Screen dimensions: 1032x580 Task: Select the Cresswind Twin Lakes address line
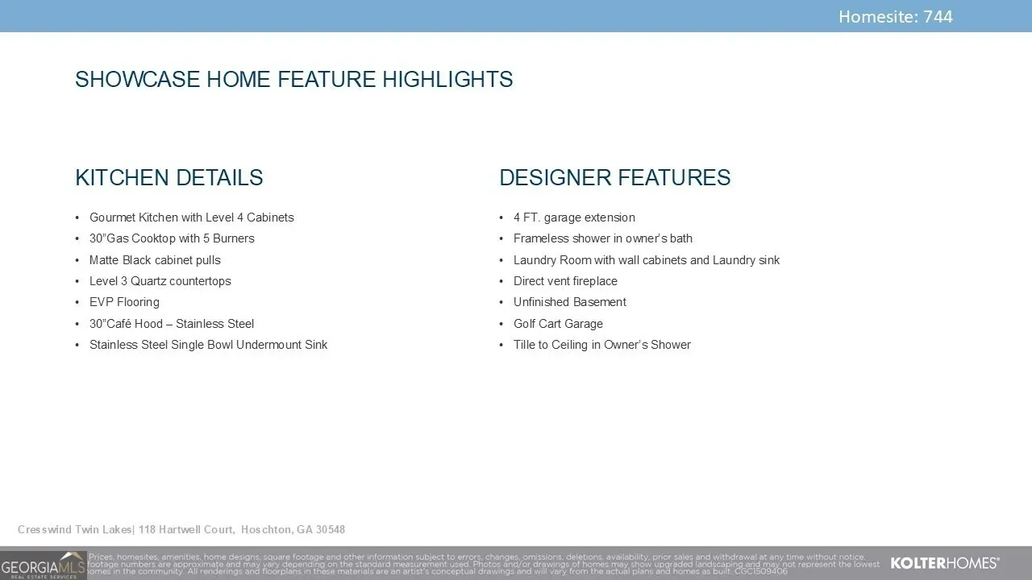181,529
